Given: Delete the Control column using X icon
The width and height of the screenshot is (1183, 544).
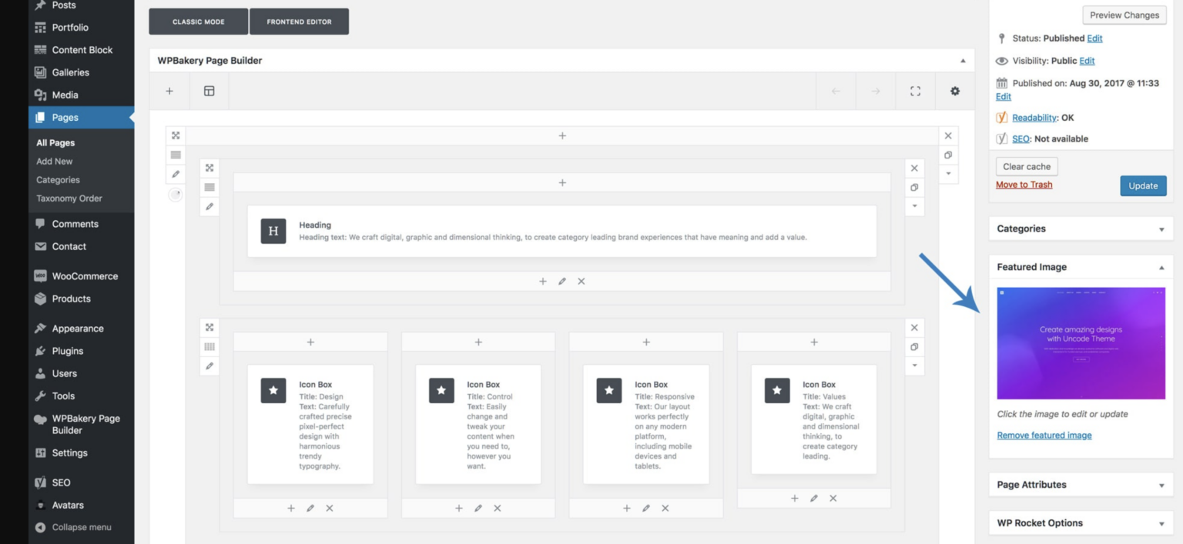Looking at the screenshot, I should tap(498, 509).
